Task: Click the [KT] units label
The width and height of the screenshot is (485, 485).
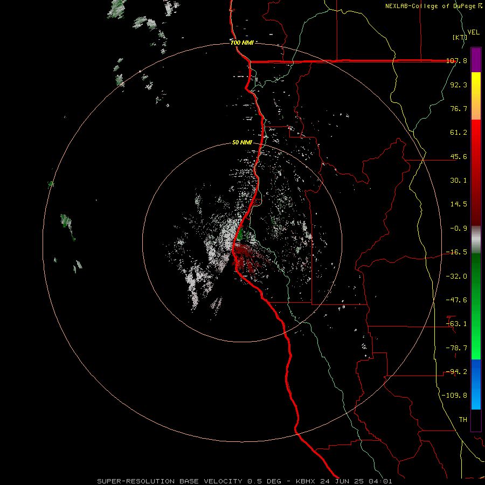Action: point(460,37)
